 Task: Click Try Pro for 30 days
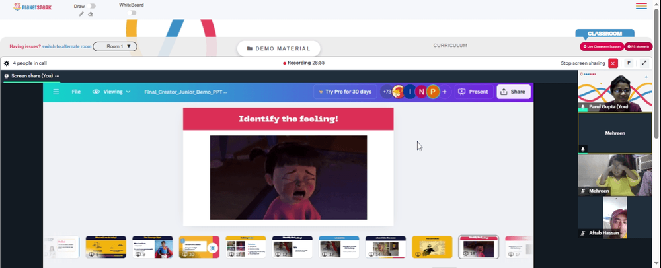point(346,92)
